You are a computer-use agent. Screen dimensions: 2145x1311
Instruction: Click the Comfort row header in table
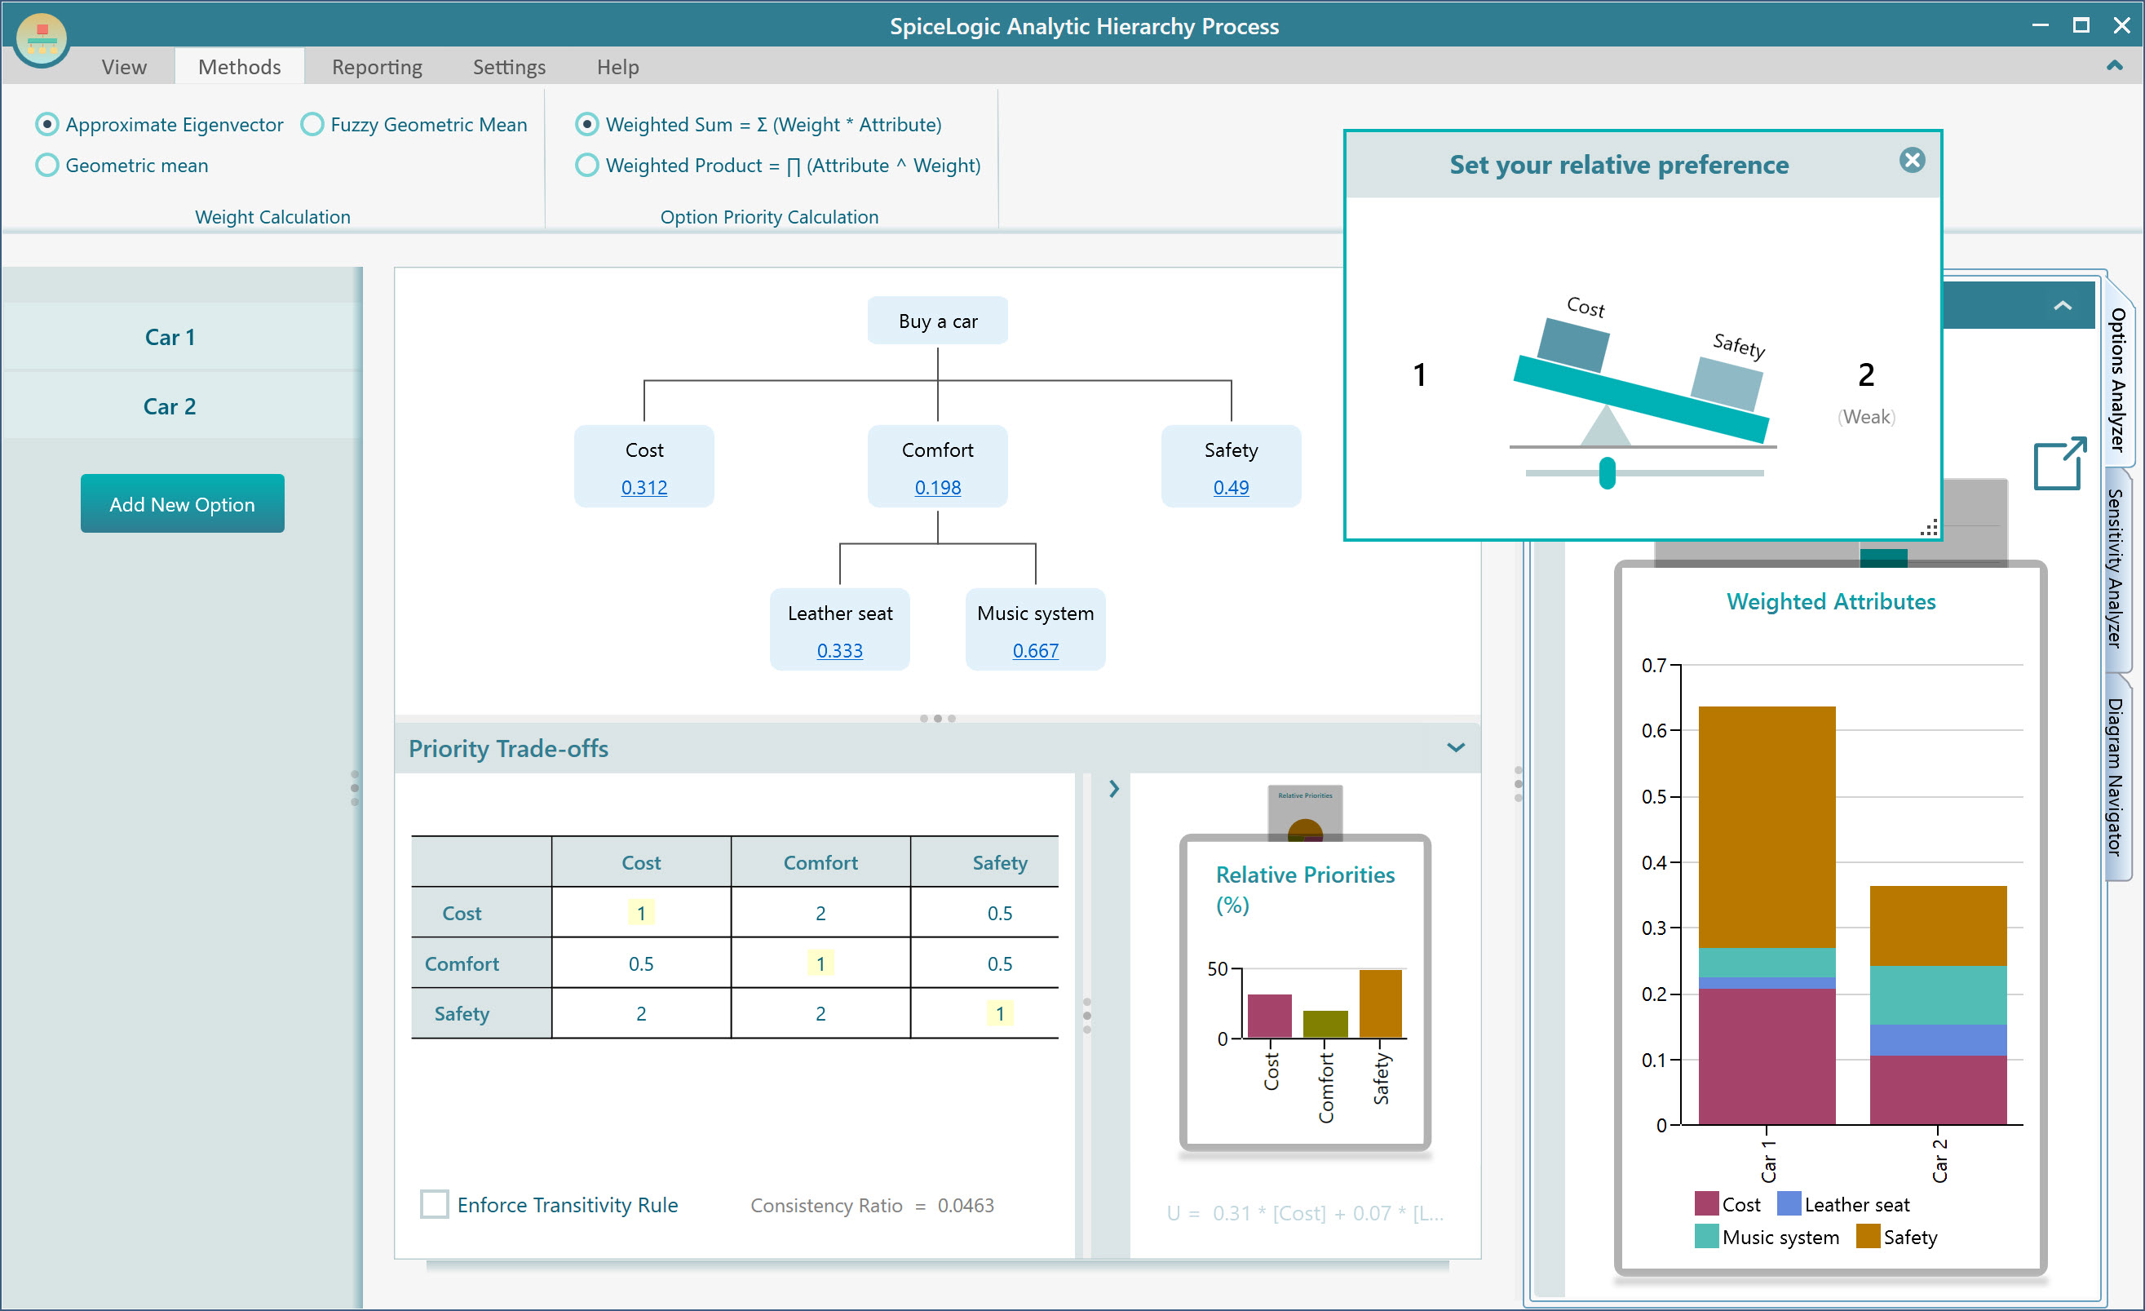point(462,963)
